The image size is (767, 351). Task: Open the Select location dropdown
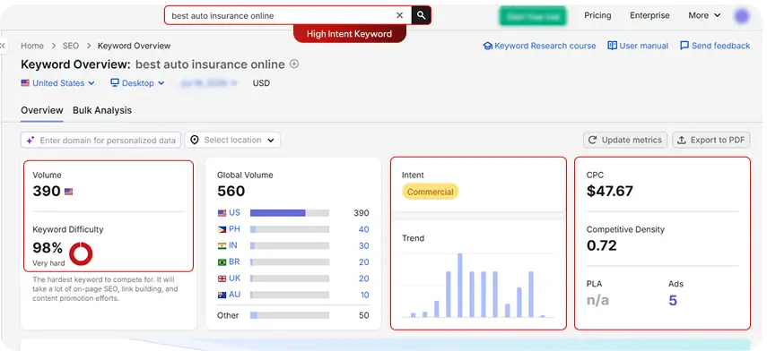click(232, 140)
